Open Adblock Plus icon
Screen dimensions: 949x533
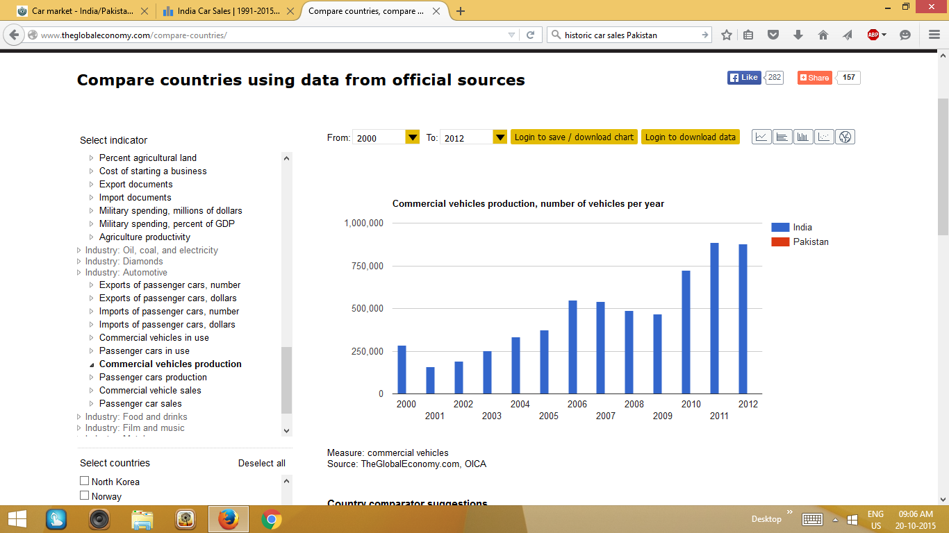[x=873, y=35]
